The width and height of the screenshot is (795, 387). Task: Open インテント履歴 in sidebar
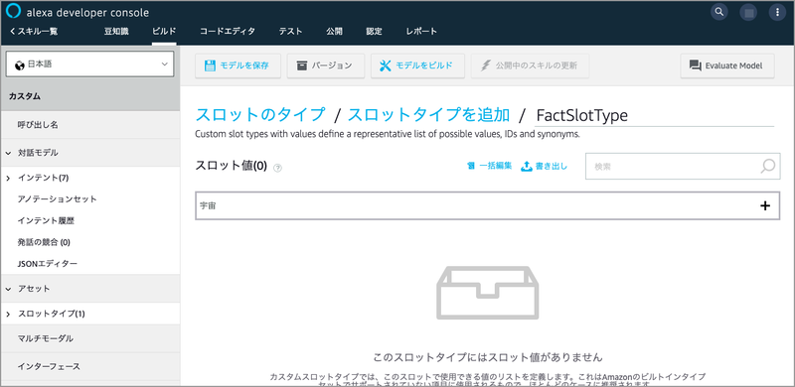[46, 221]
